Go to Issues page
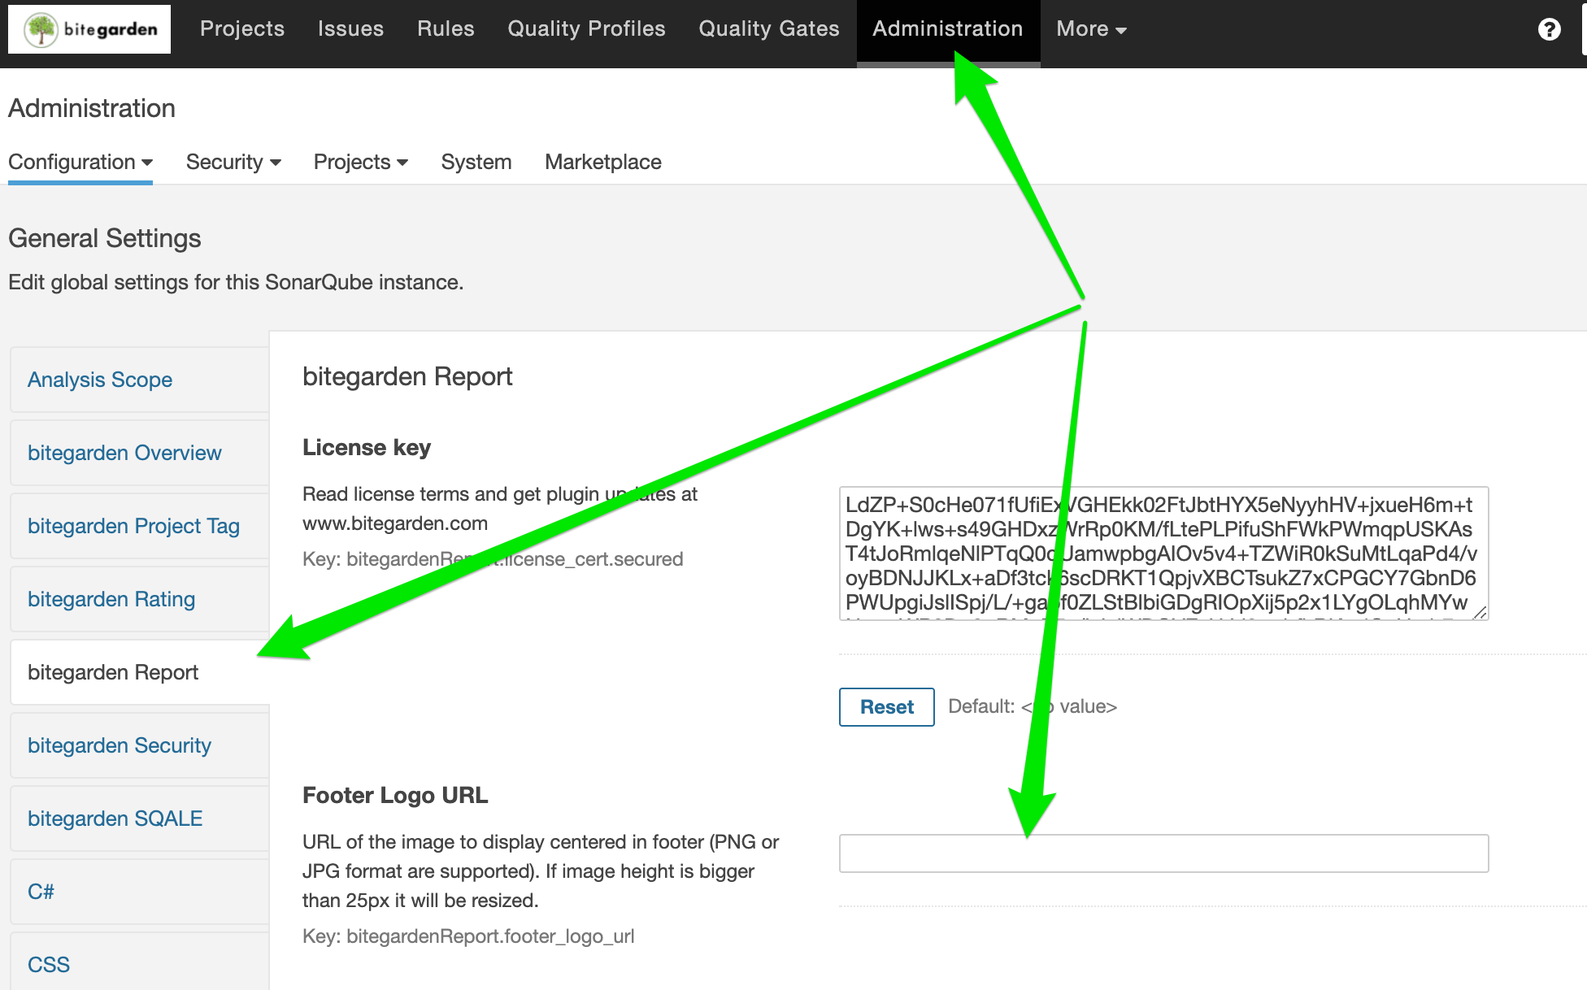Image resolution: width=1587 pixels, height=990 pixels. 350,29
